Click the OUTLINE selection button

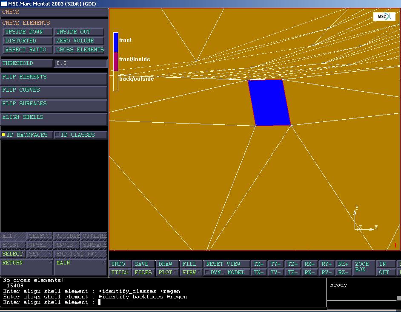point(94,236)
